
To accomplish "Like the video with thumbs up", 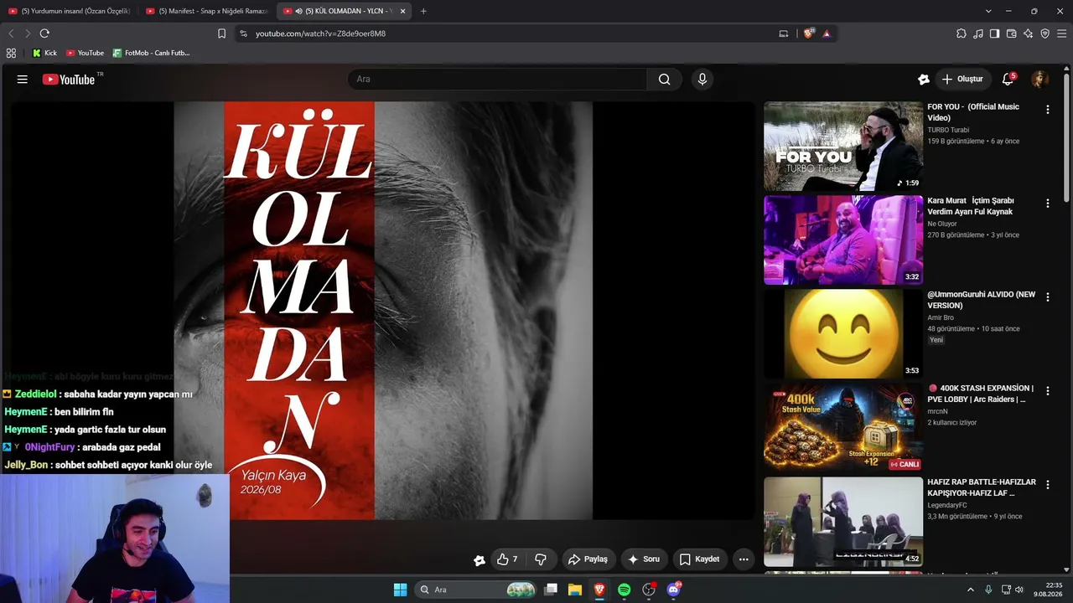I will tap(506, 559).
